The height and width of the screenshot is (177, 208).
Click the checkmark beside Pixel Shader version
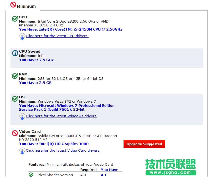click(31, 175)
